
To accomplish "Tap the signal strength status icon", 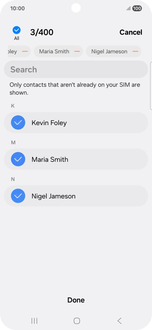I will (128, 8).
